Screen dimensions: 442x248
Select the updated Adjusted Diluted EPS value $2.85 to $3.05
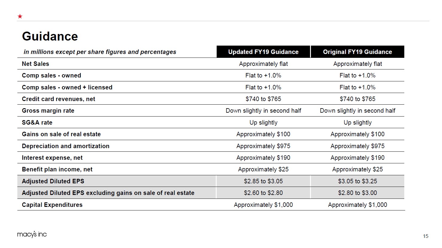tap(263, 181)
